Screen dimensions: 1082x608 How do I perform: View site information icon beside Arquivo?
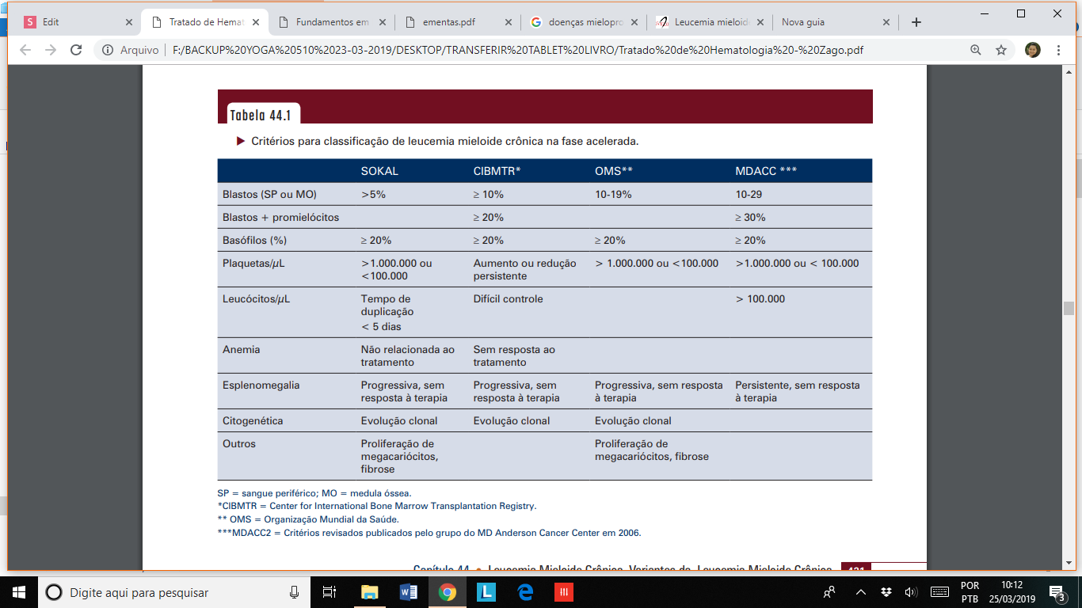[107, 50]
